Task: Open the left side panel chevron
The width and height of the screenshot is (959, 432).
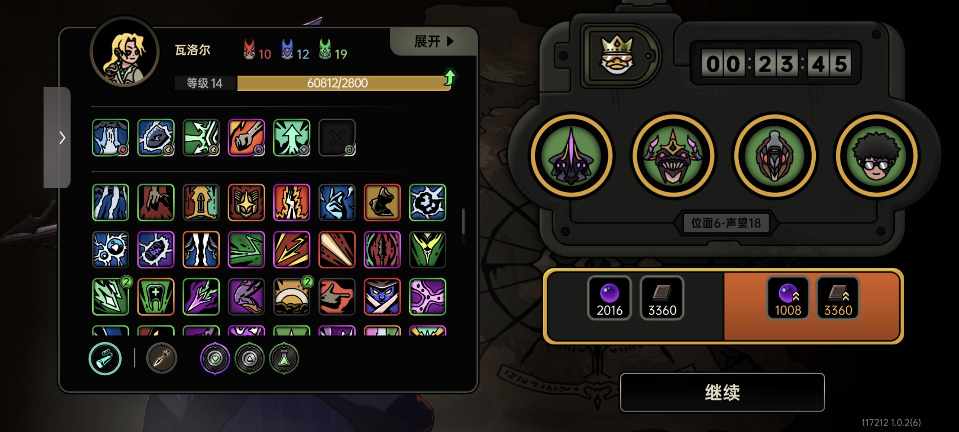Action: click(57, 138)
